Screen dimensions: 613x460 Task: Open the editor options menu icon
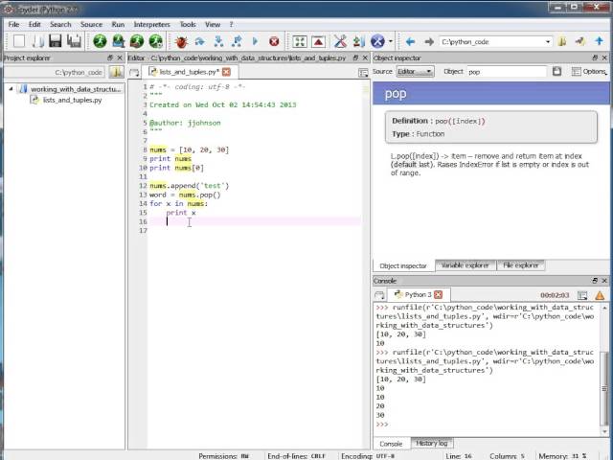pyautogui.click(x=363, y=73)
